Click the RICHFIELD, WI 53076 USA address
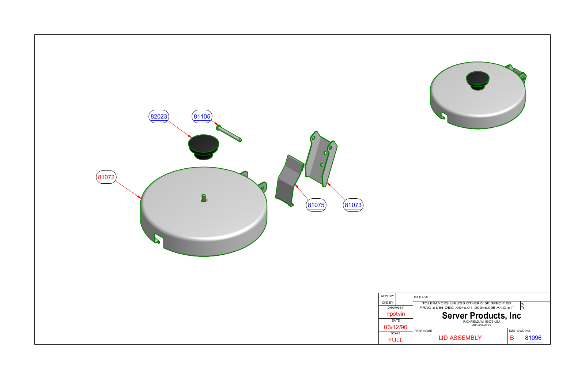Image resolution: width=585 pixels, height=379 pixels. click(x=482, y=322)
